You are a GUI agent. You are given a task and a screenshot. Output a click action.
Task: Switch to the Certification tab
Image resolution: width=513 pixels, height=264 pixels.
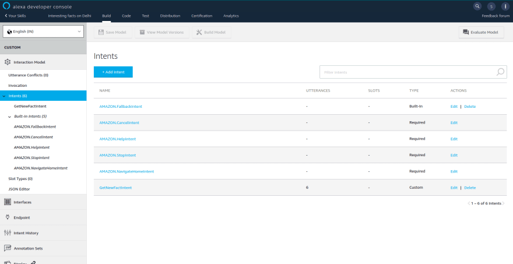coord(202,16)
